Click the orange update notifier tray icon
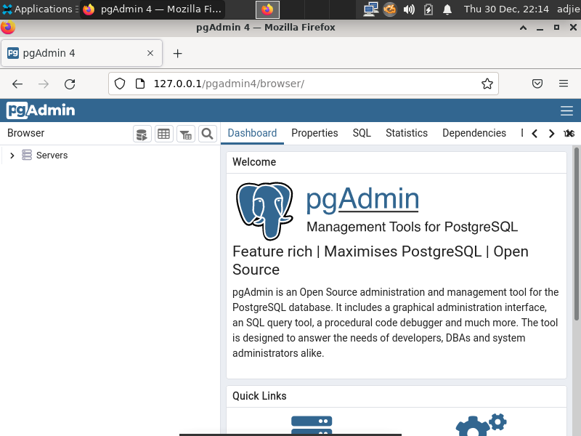581x436 pixels. (x=390, y=9)
